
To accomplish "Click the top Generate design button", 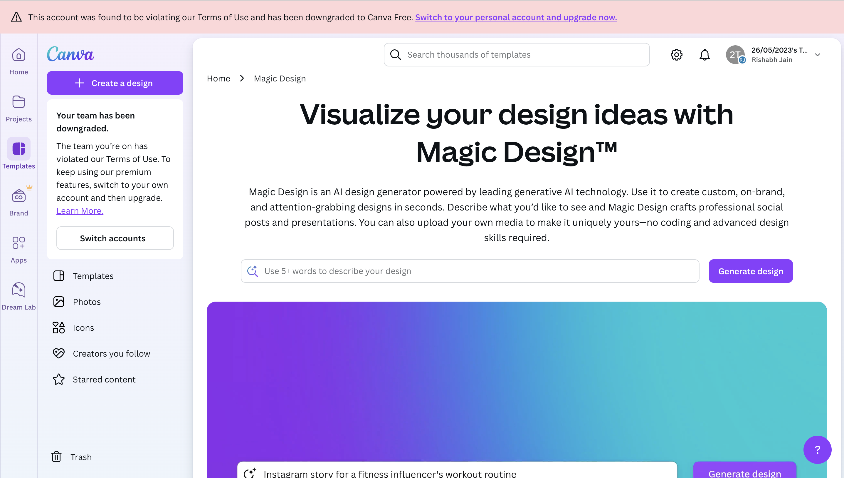I will pyautogui.click(x=751, y=271).
